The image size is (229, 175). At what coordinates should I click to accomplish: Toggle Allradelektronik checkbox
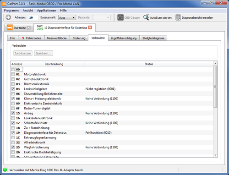click(13, 142)
